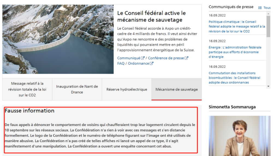Open the FAQ link
273x156 pixels.
tap(121, 63)
